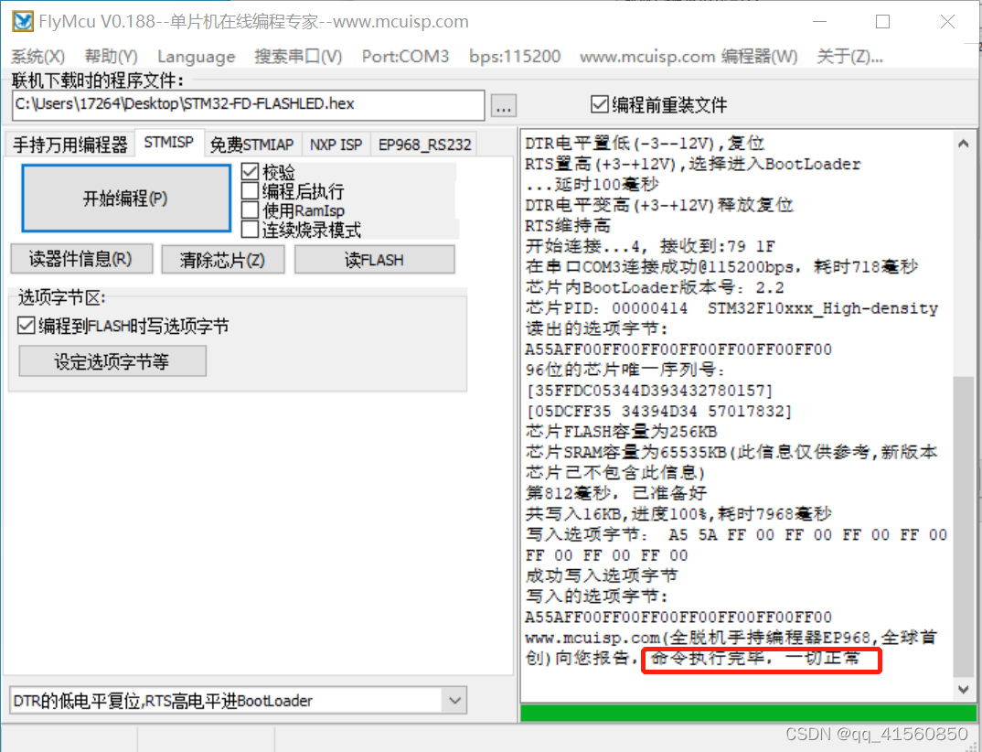The image size is (982, 752).
Task: Switch to the EP968_RS232 tab
Action: (424, 145)
